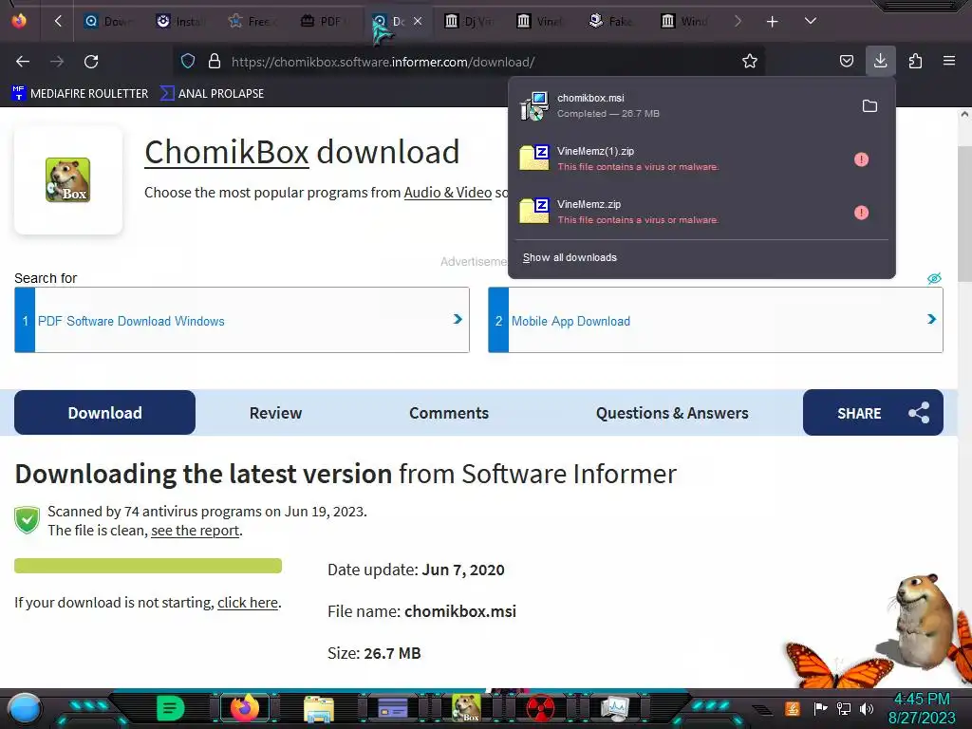Go back to the previous page
This screenshot has width=972, height=729.
coord(23,62)
